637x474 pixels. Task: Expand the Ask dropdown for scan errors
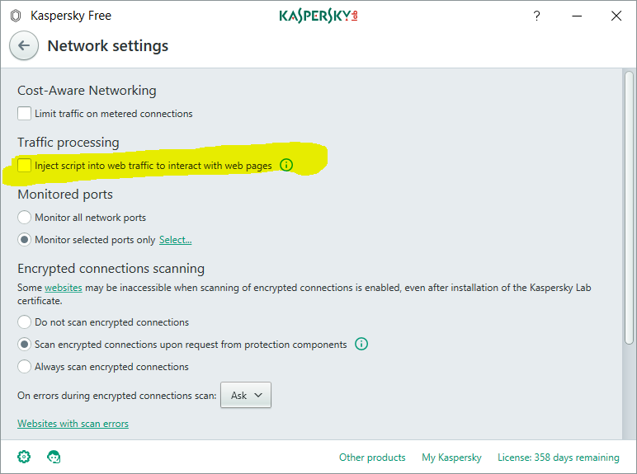(246, 396)
